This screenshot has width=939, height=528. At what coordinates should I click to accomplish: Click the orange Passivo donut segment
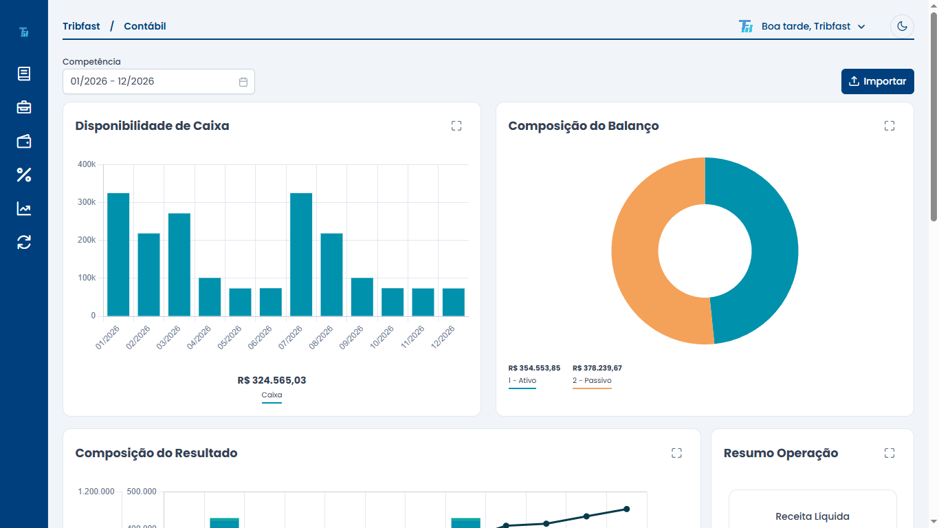pos(635,250)
